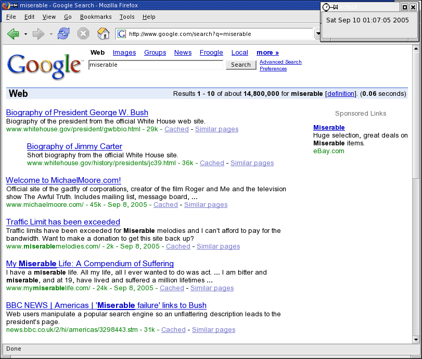The image size is (422, 359).
Task: Go back with the green Back arrow
Action: 13,34
